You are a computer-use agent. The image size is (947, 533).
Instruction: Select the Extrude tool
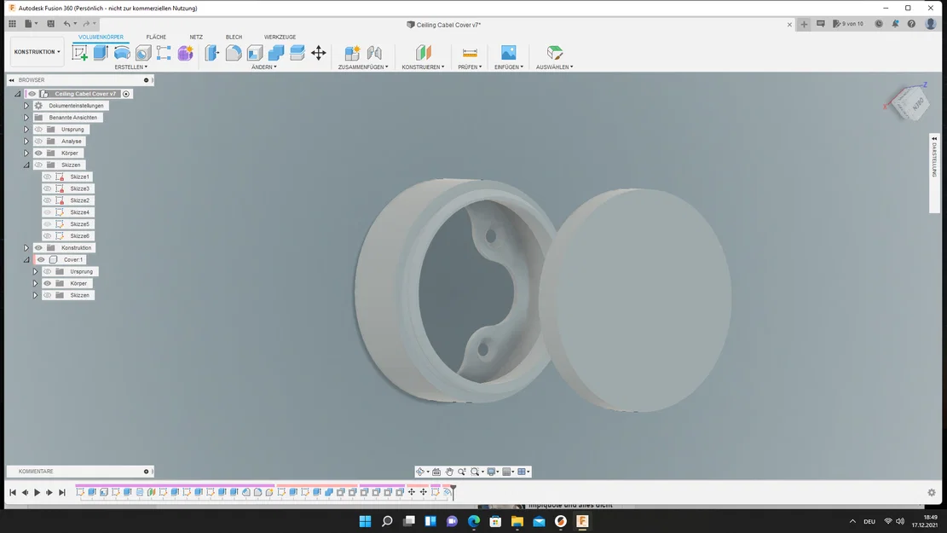tap(101, 53)
